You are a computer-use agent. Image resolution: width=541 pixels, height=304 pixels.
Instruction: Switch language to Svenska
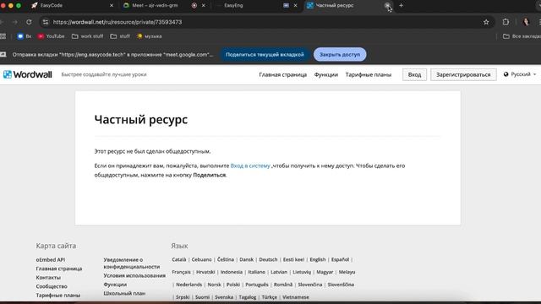(224, 297)
